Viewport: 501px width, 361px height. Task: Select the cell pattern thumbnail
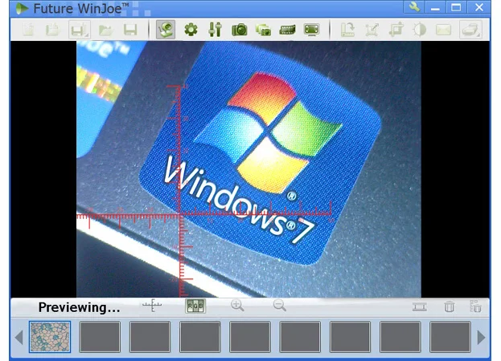tap(50, 337)
